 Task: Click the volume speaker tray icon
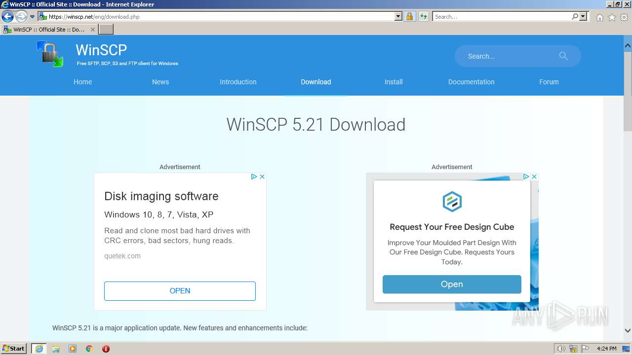pos(561,349)
